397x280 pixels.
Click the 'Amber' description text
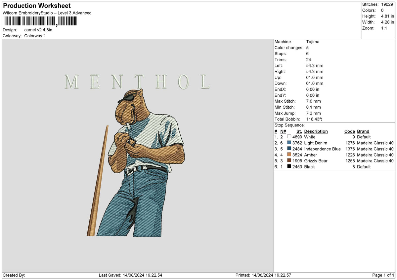(x=310, y=155)
